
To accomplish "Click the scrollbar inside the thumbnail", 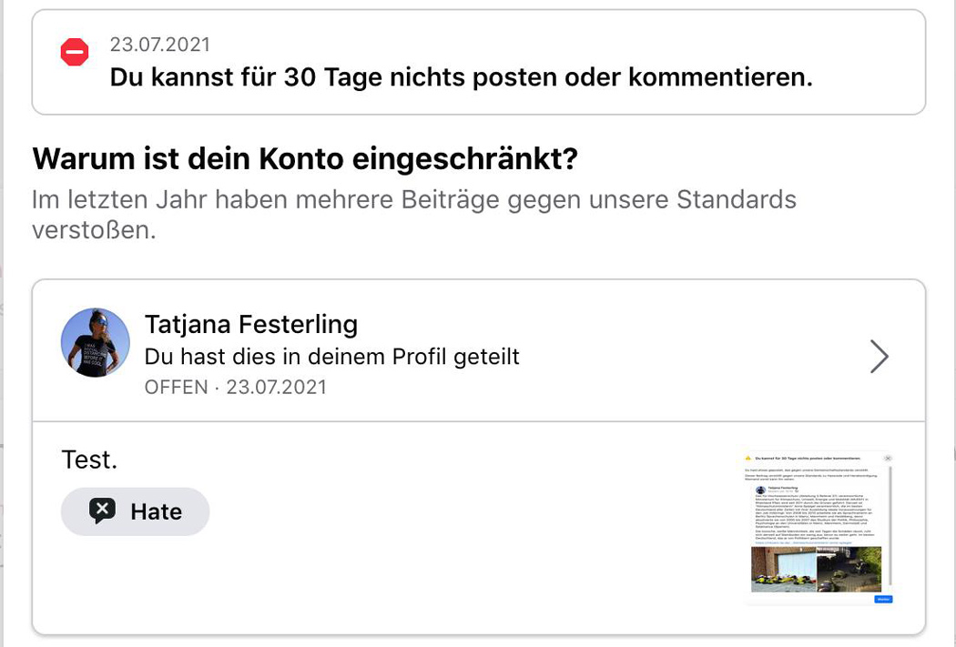I will coord(890,525).
